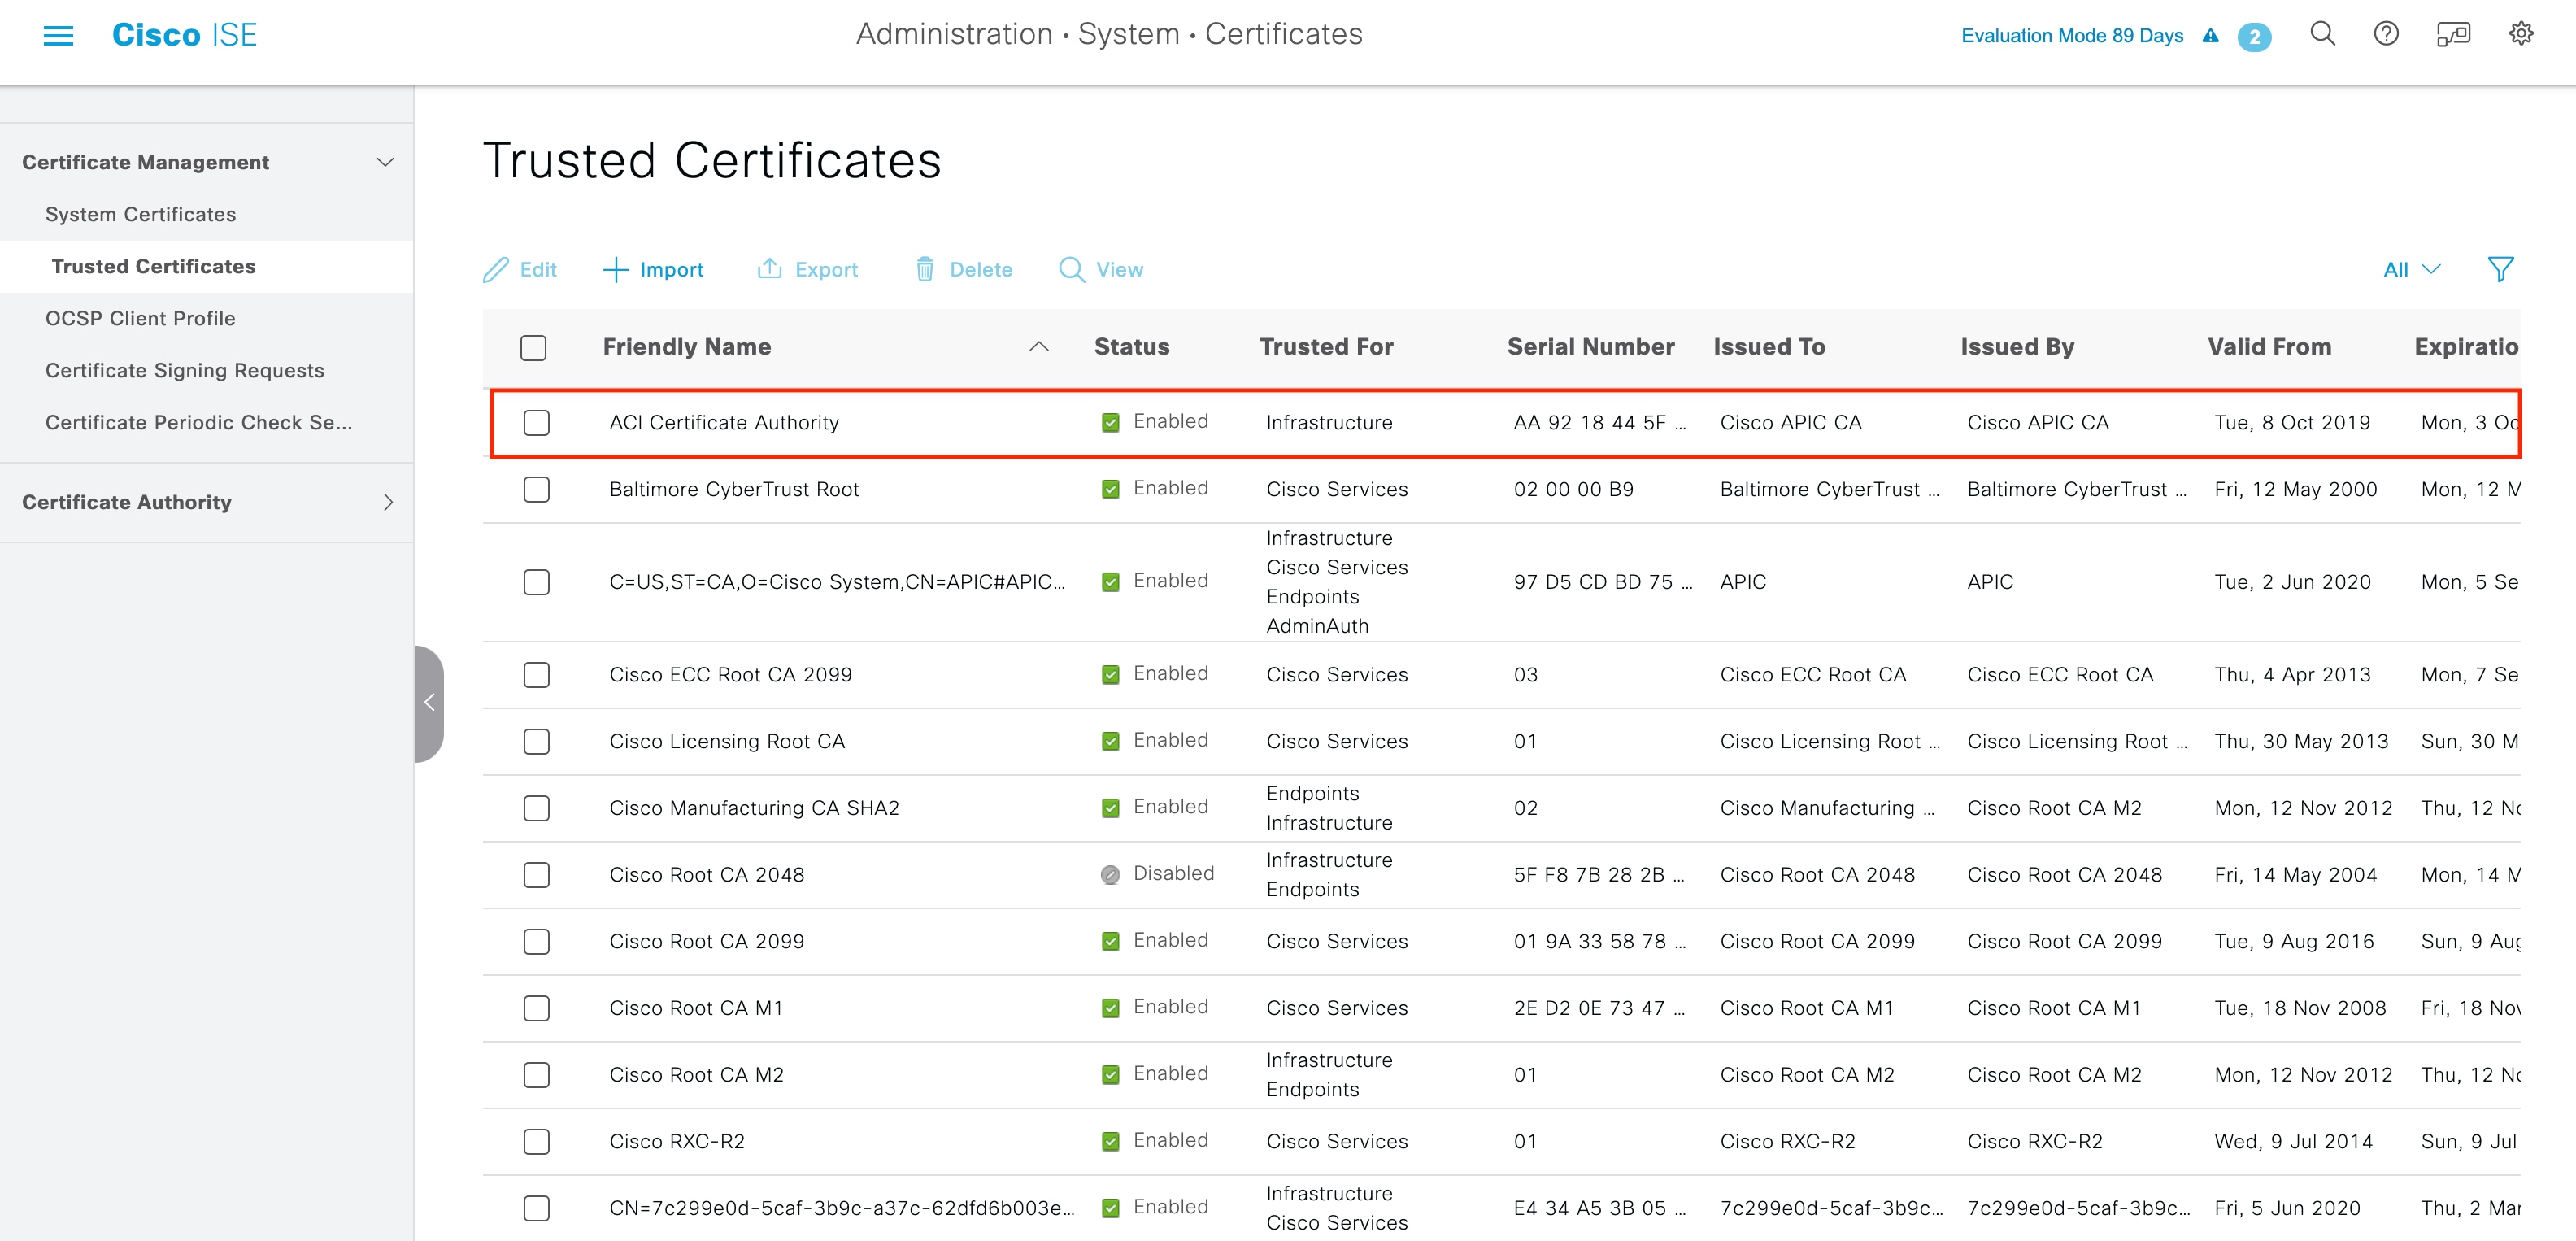
Task: Open System Certificates in sidebar
Action: (x=141, y=214)
